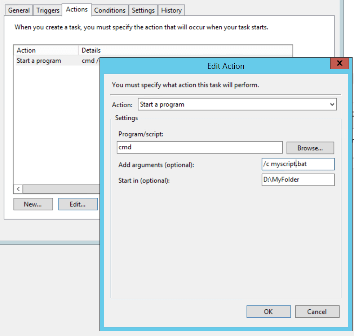Click the Edit... action button
This screenshot has height=336, width=354.
point(78,204)
